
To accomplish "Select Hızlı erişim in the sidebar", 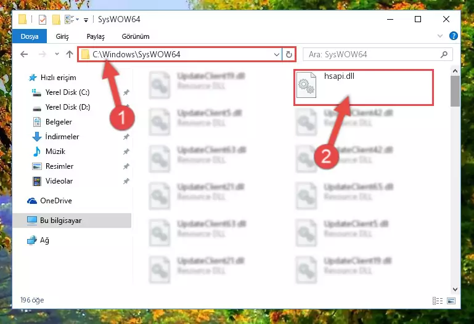I will coord(58,78).
